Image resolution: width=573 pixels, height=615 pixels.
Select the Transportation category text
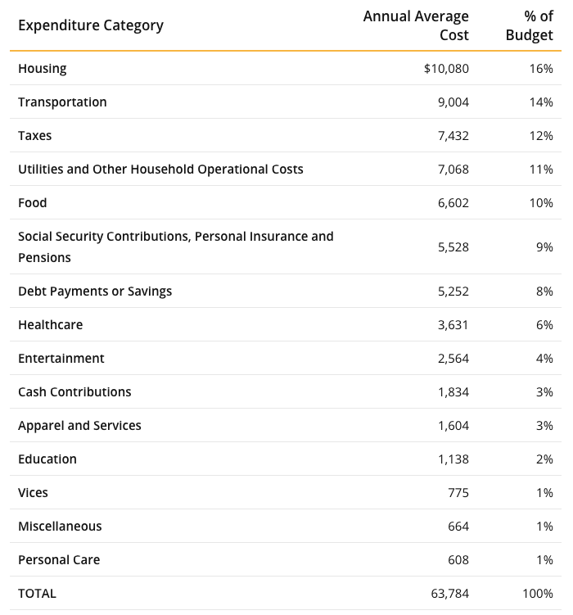[62, 102]
